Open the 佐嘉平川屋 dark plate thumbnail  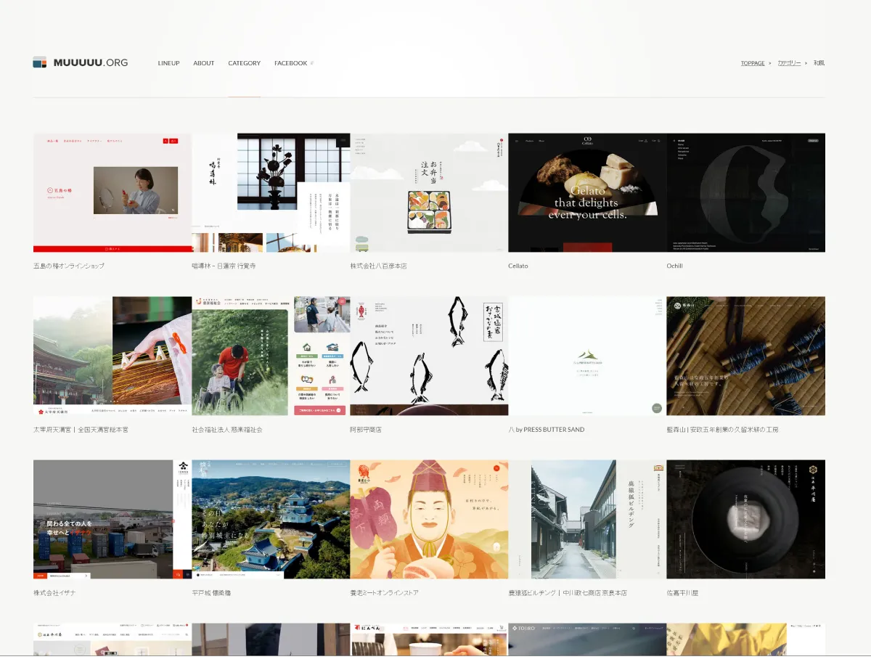coord(745,519)
